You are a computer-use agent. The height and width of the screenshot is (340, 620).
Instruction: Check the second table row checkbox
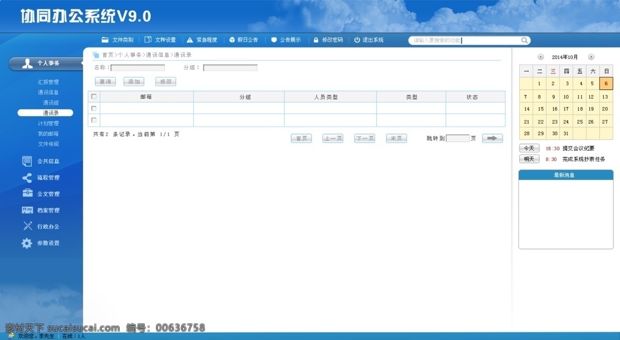[x=94, y=120]
